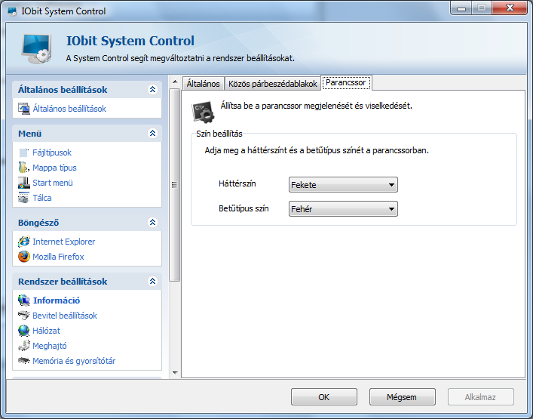Click the Mappa típus folder icon
533x419 pixels.
pos(24,168)
